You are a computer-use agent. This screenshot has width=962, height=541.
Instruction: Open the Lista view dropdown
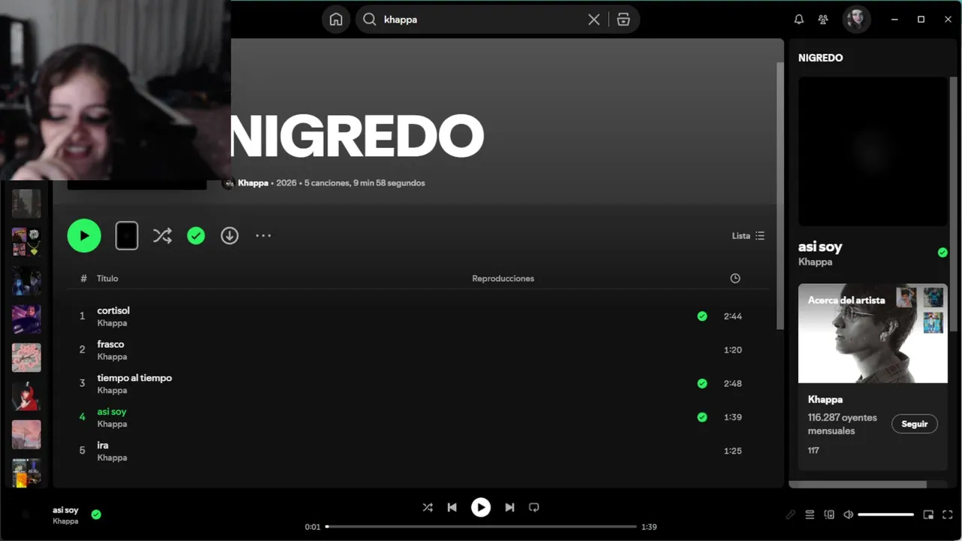click(749, 236)
